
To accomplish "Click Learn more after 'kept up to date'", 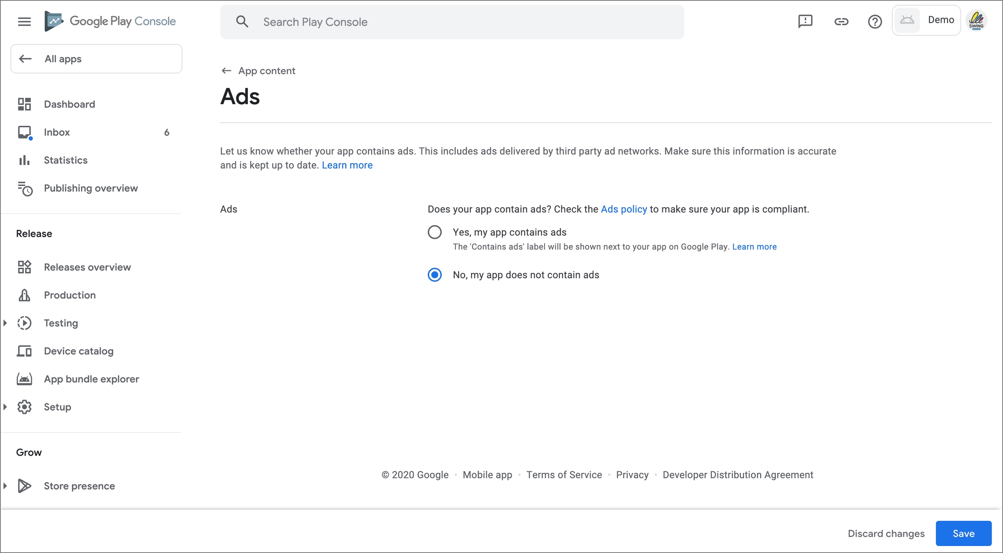I will [347, 165].
